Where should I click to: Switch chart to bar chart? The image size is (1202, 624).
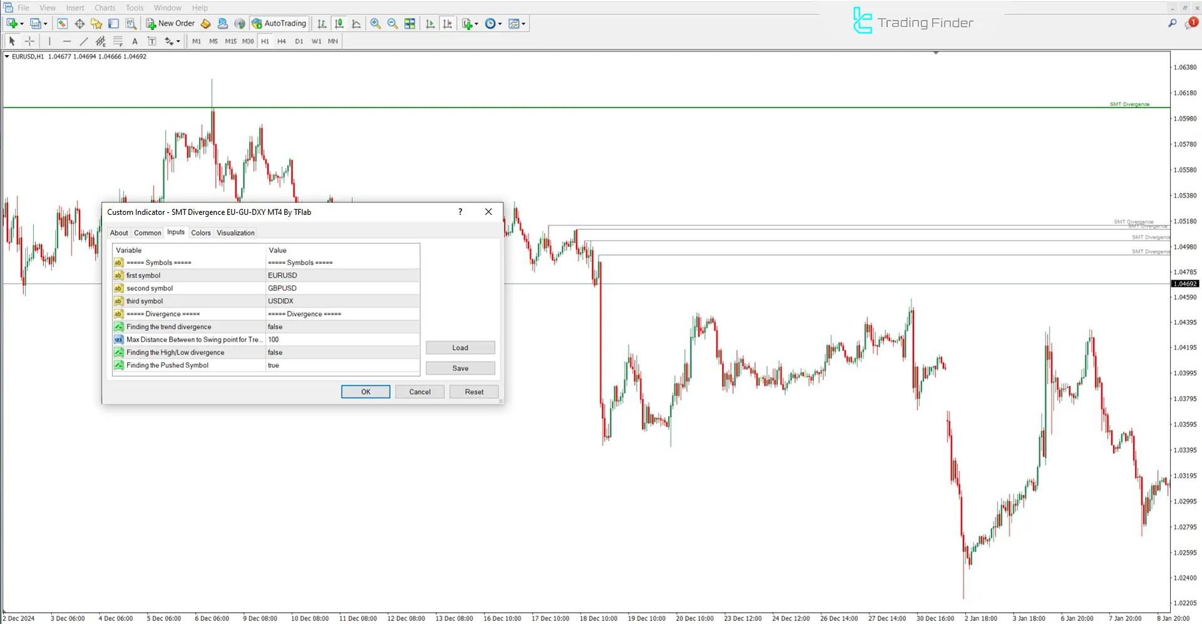coord(322,24)
